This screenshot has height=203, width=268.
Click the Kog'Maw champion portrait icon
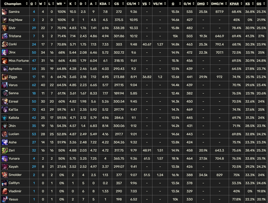tap(4, 20)
